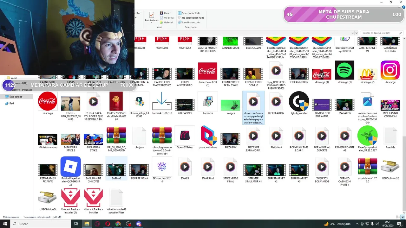Switch to large icons view in status bar
This screenshot has width=406, height=228.
[x=403, y=217]
